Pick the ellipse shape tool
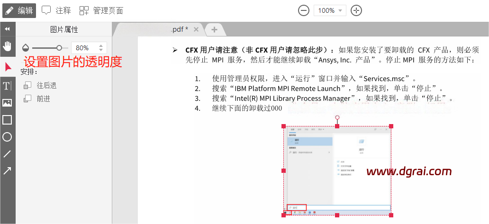Screen dimensions: 489x224 (7, 137)
